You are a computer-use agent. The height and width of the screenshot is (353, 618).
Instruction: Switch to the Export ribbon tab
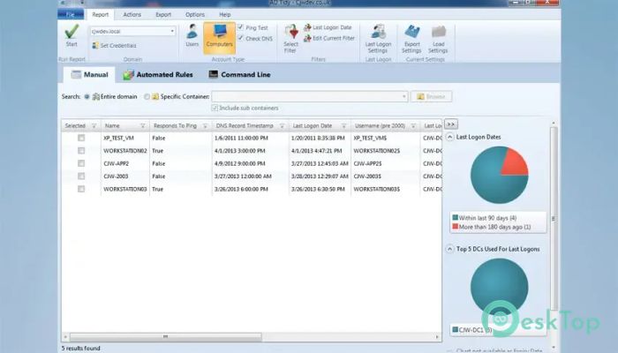[x=163, y=15]
